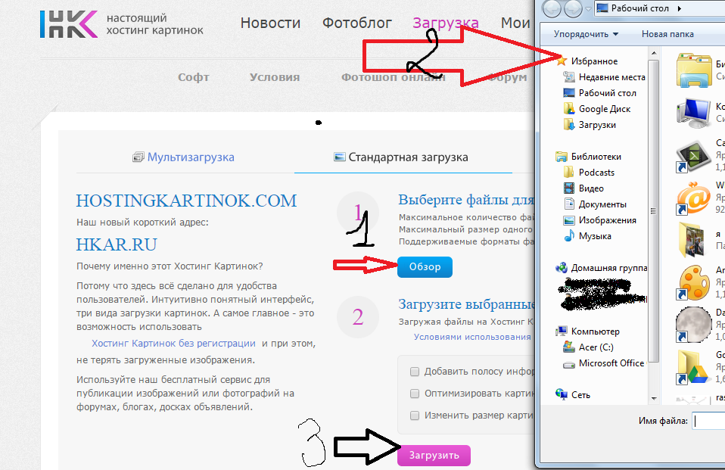The image size is (725, 470).
Task: Select the libraries folder icon in file list
Action: pyautogui.click(x=693, y=70)
